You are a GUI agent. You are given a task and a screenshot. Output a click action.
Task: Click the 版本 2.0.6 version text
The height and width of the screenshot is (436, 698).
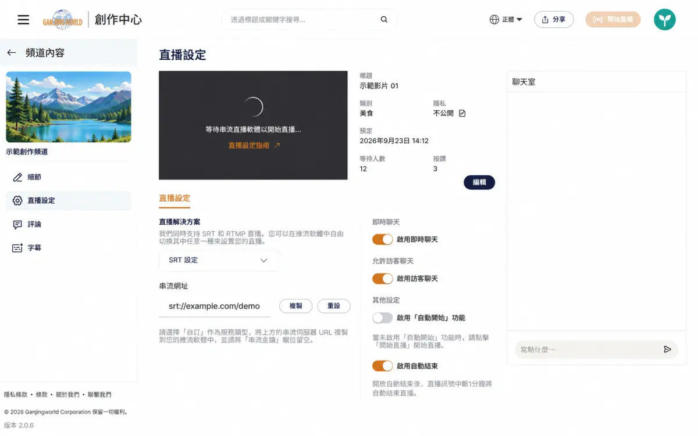pos(19,426)
